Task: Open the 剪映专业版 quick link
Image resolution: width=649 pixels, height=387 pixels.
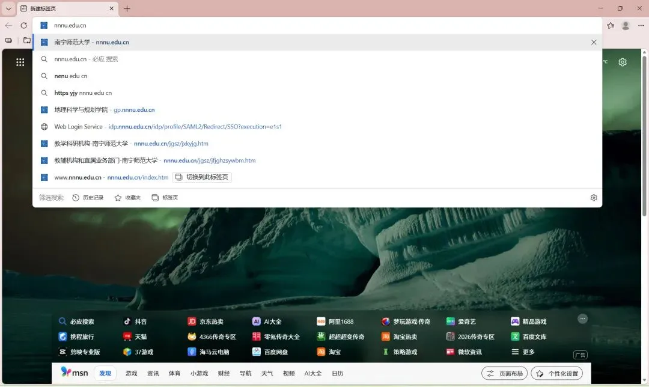Action: point(79,352)
